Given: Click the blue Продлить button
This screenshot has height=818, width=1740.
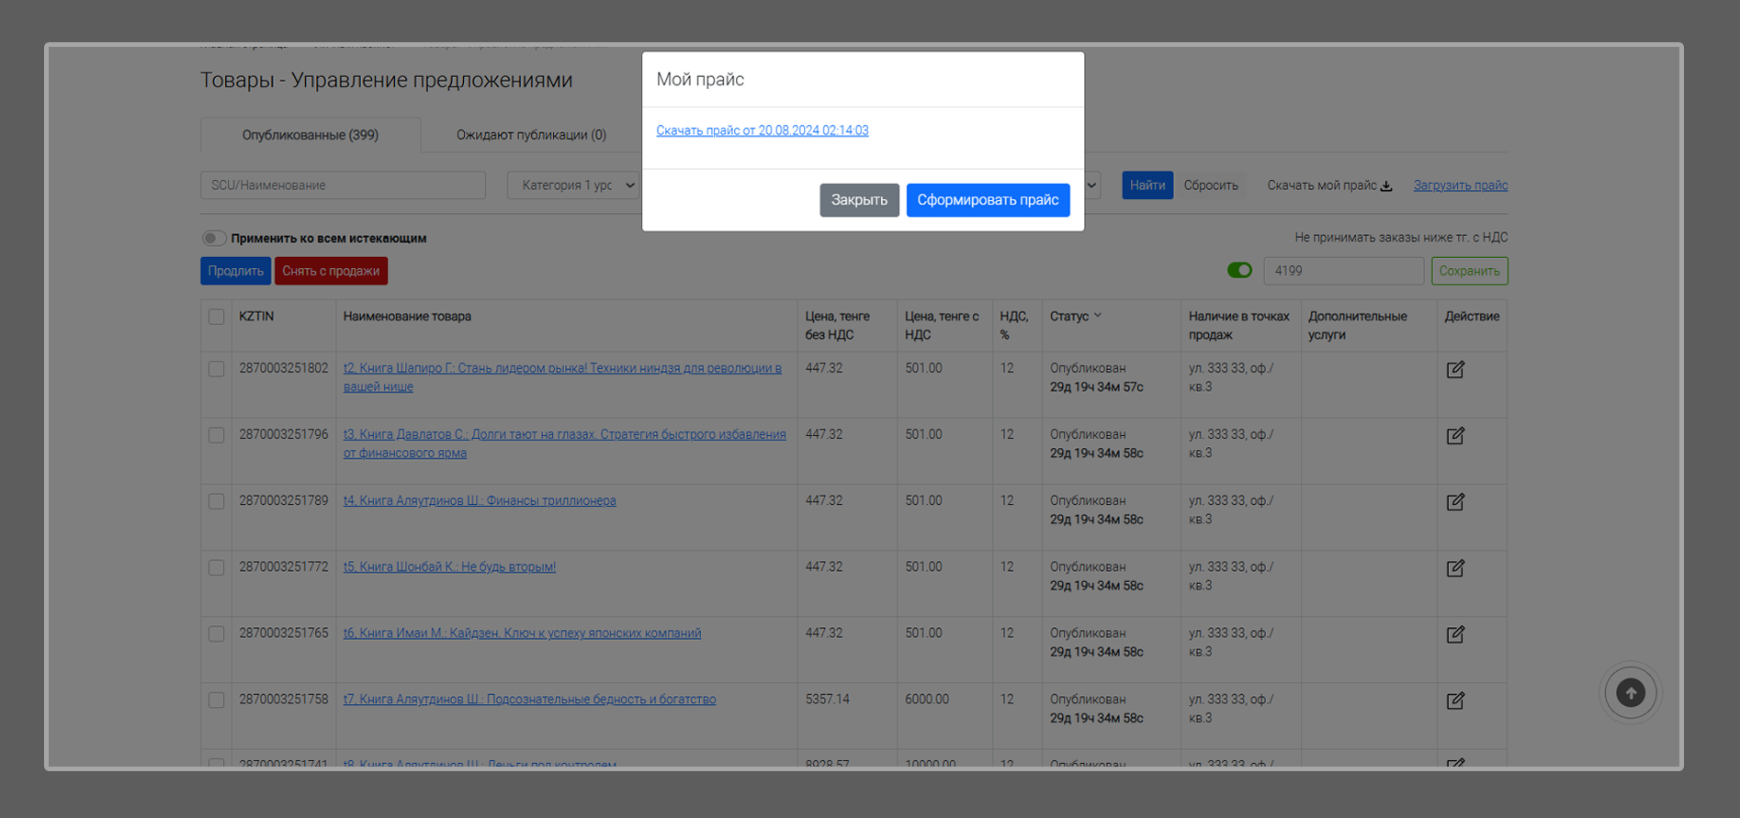Looking at the screenshot, I should click(235, 271).
